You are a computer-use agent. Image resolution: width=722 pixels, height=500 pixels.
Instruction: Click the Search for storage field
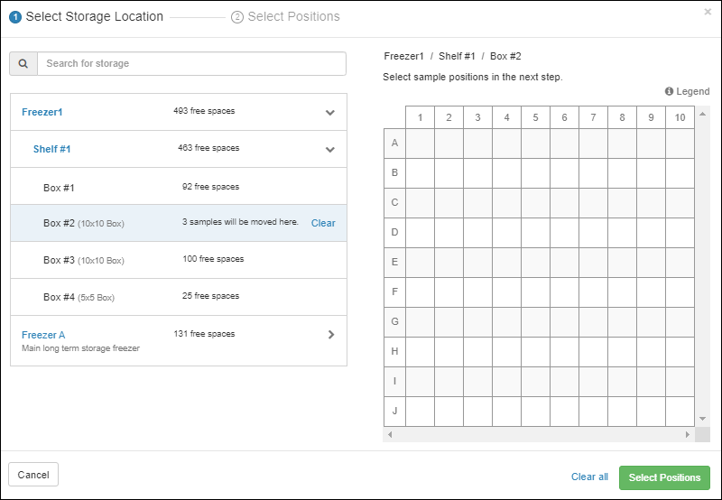(x=191, y=64)
